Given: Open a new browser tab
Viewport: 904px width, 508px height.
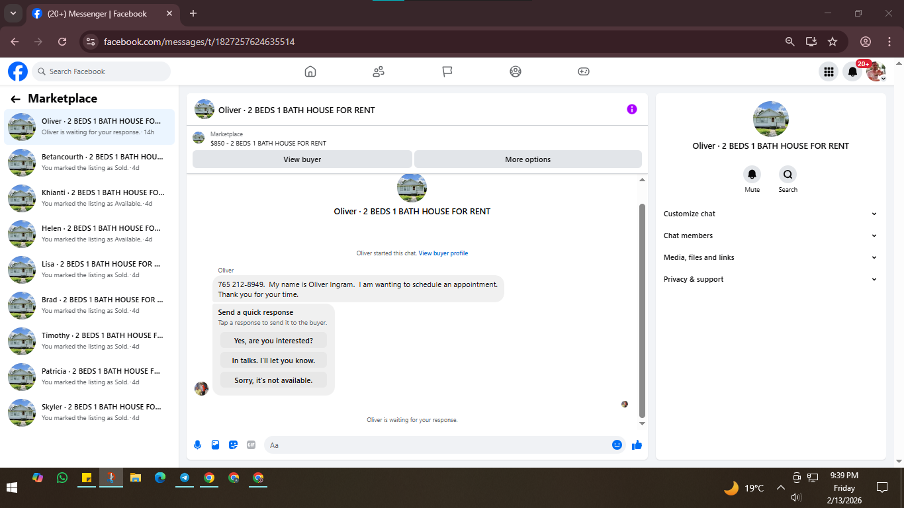Looking at the screenshot, I should click(193, 13).
